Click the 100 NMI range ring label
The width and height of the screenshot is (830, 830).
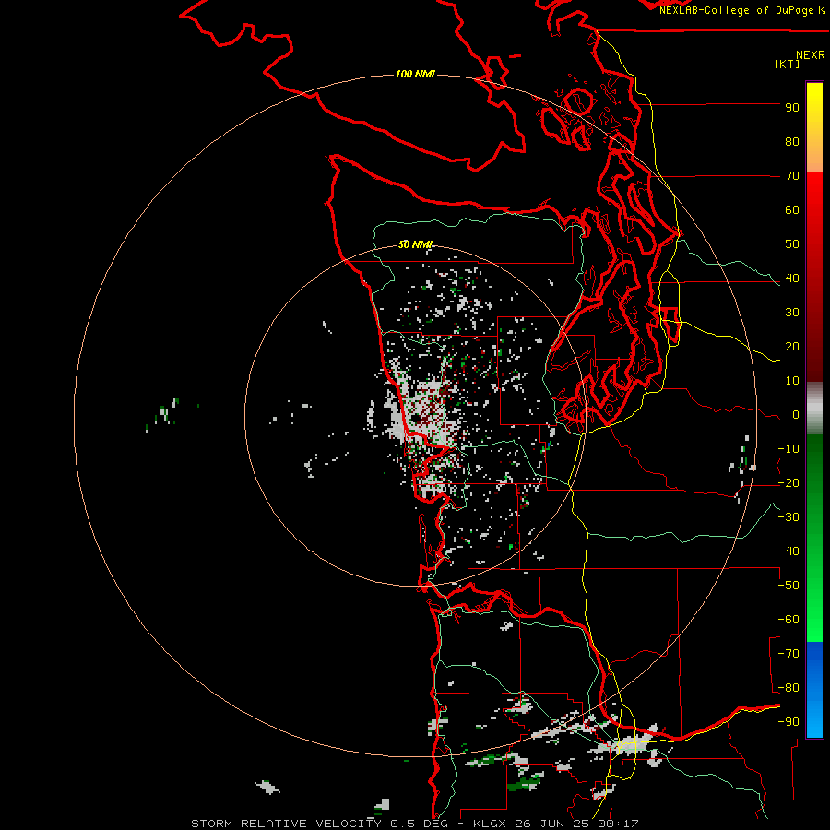coord(415,74)
